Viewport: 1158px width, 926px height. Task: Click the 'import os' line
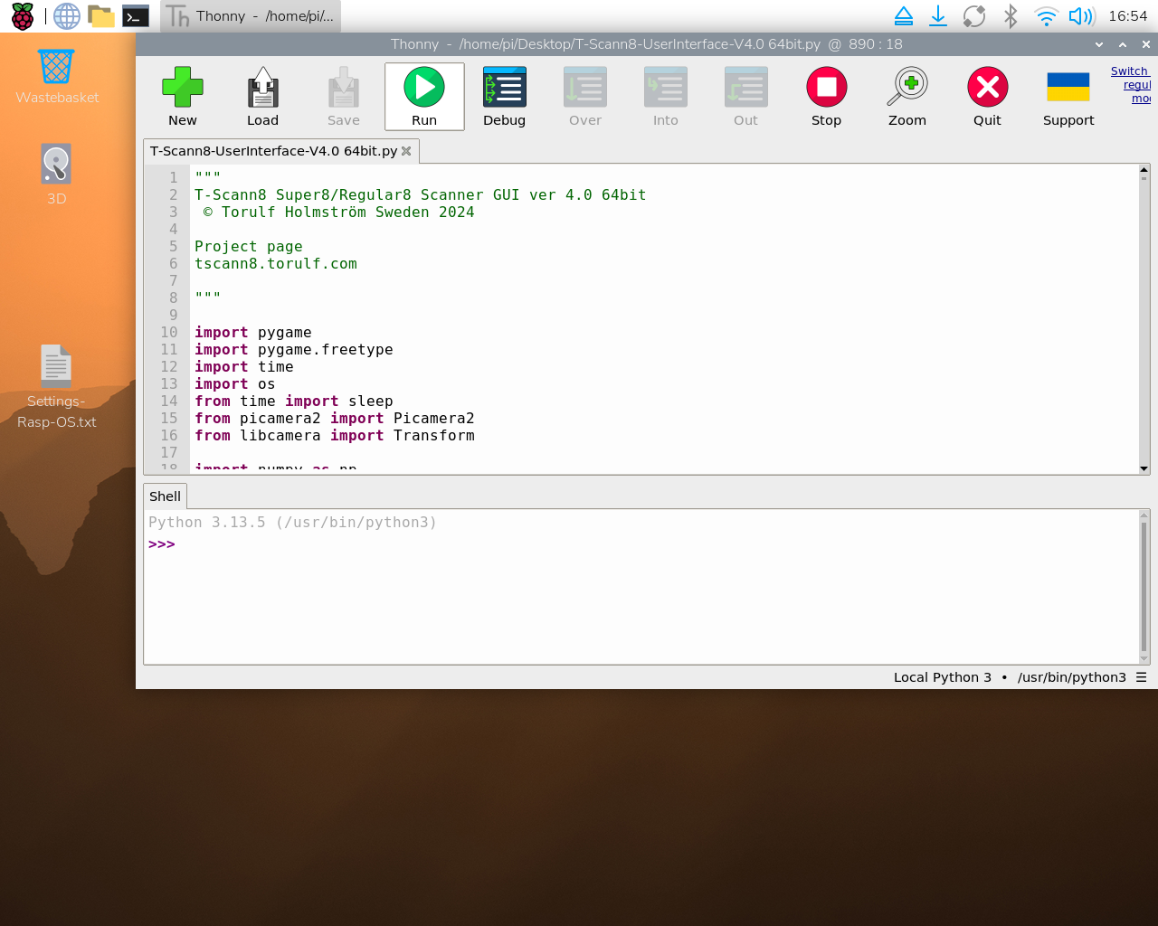pyautogui.click(x=235, y=384)
